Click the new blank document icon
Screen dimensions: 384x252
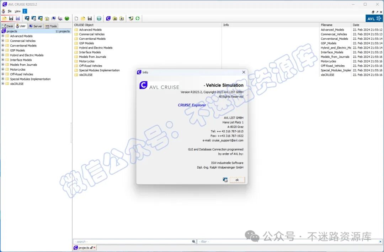tap(76, 18)
